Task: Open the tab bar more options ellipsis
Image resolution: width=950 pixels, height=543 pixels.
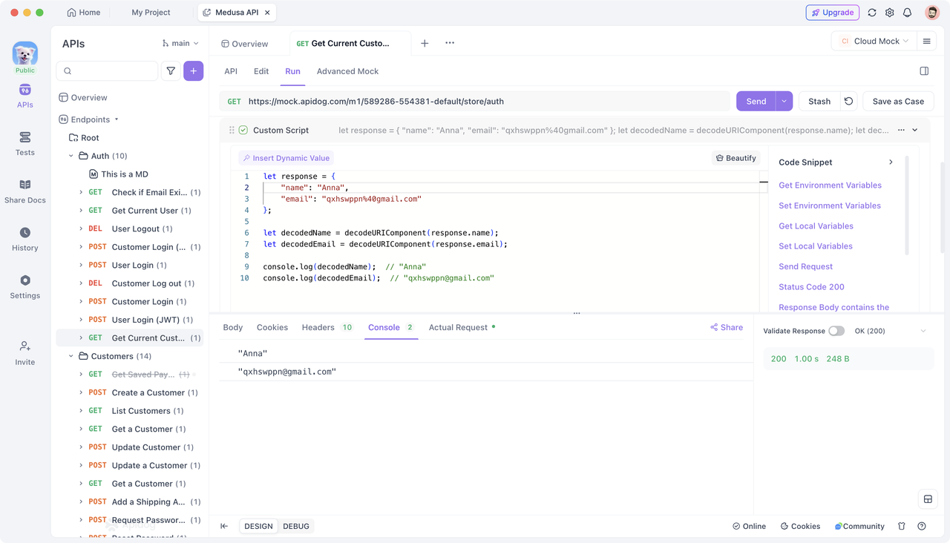Action: (450, 43)
